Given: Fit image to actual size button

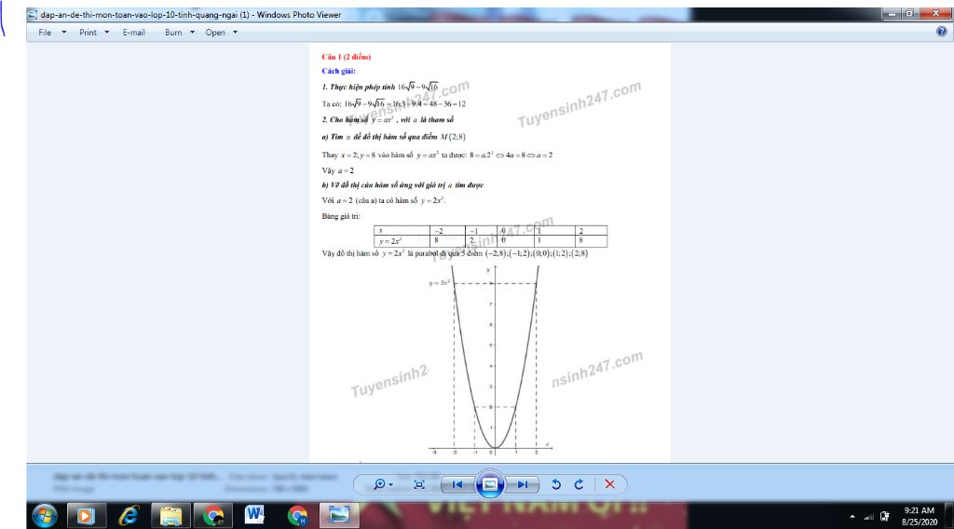Looking at the screenshot, I should pyautogui.click(x=419, y=484).
